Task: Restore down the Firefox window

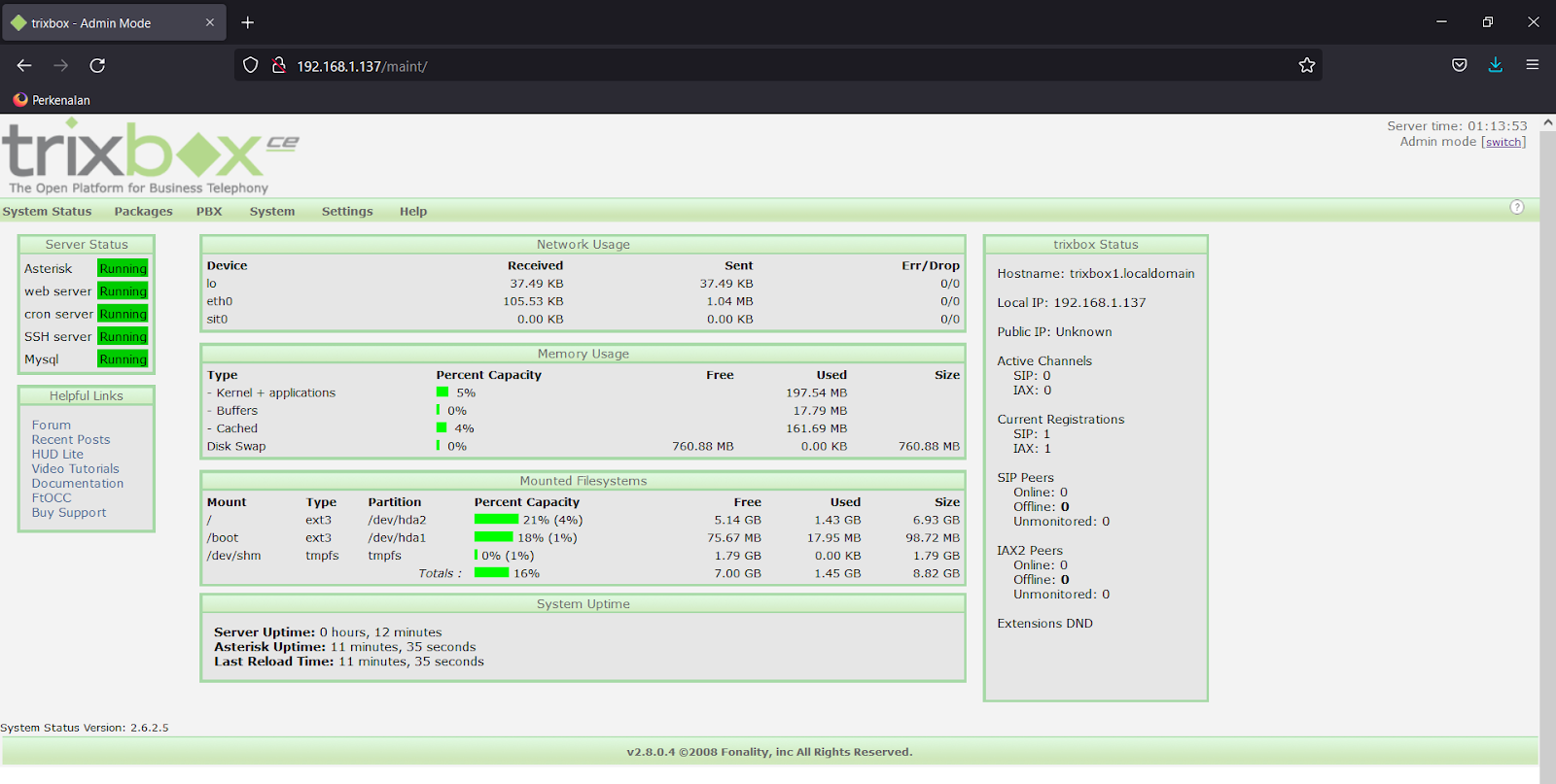Action: [x=1487, y=21]
